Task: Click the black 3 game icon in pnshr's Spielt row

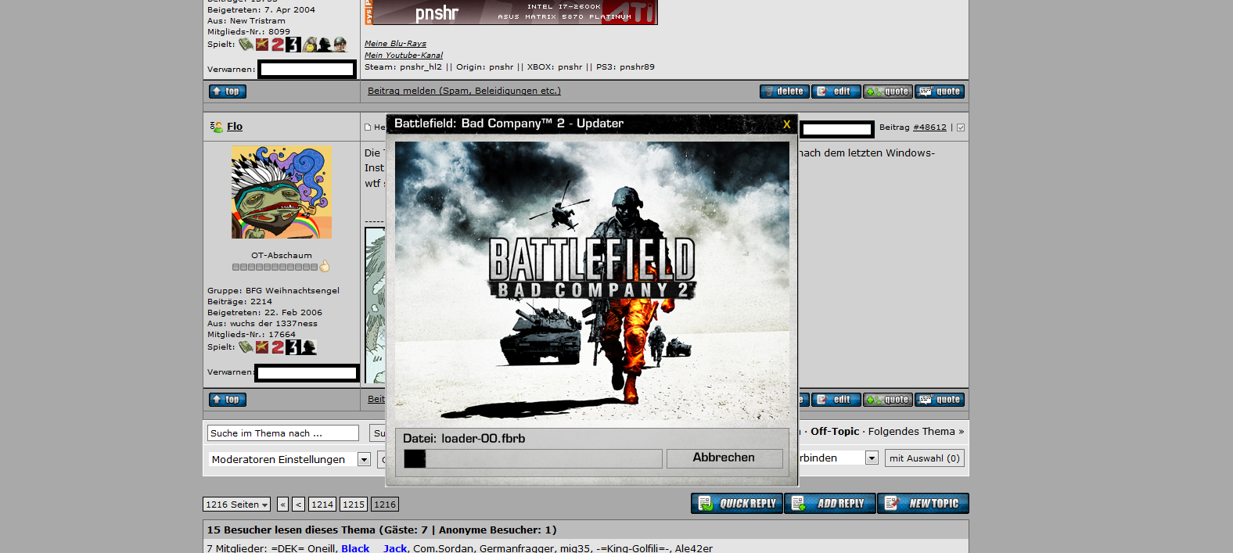Action: [293, 45]
